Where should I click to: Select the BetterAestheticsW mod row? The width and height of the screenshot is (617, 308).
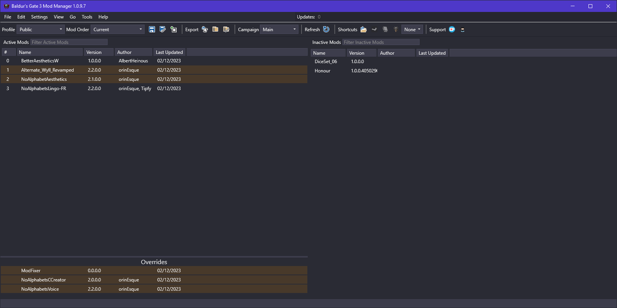(x=154, y=61)
